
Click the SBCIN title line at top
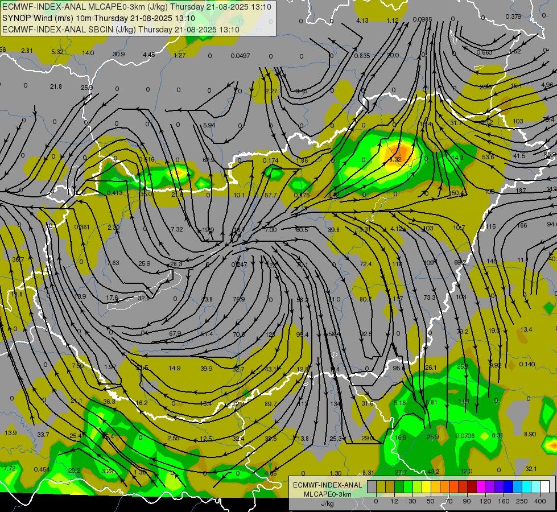[x=121, y=30]
